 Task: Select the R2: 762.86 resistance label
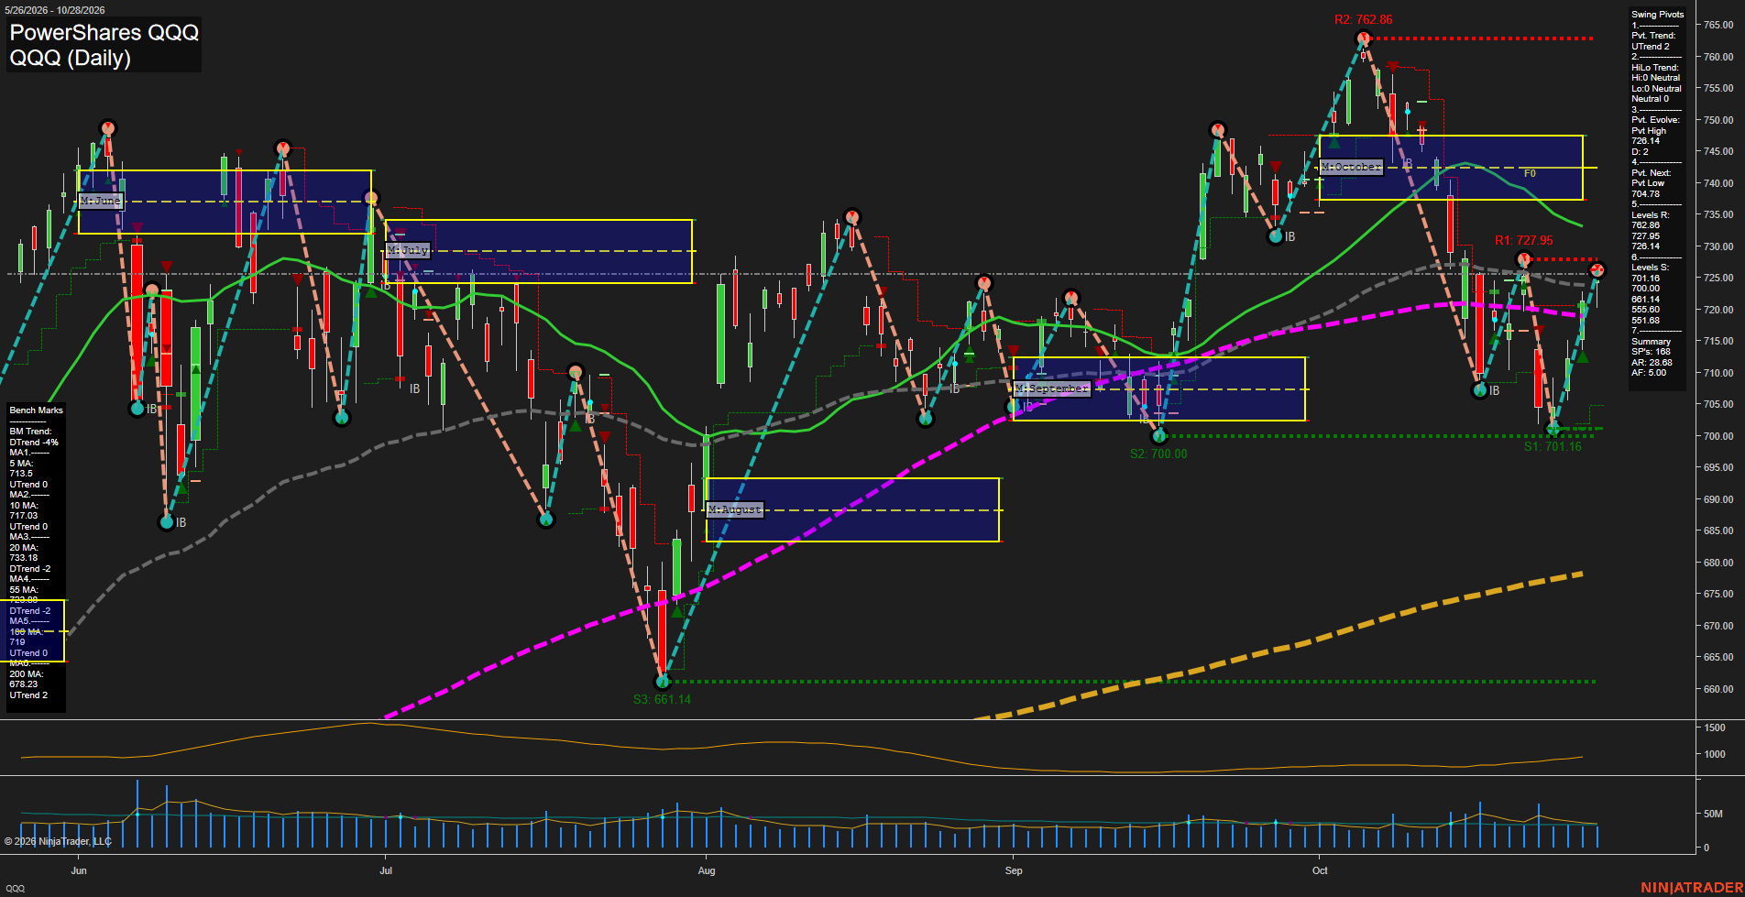click(1364, 19)
